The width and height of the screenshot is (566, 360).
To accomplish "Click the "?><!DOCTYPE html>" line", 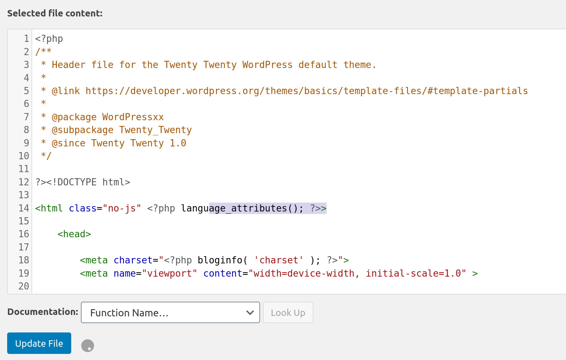I will pos(83,182).
